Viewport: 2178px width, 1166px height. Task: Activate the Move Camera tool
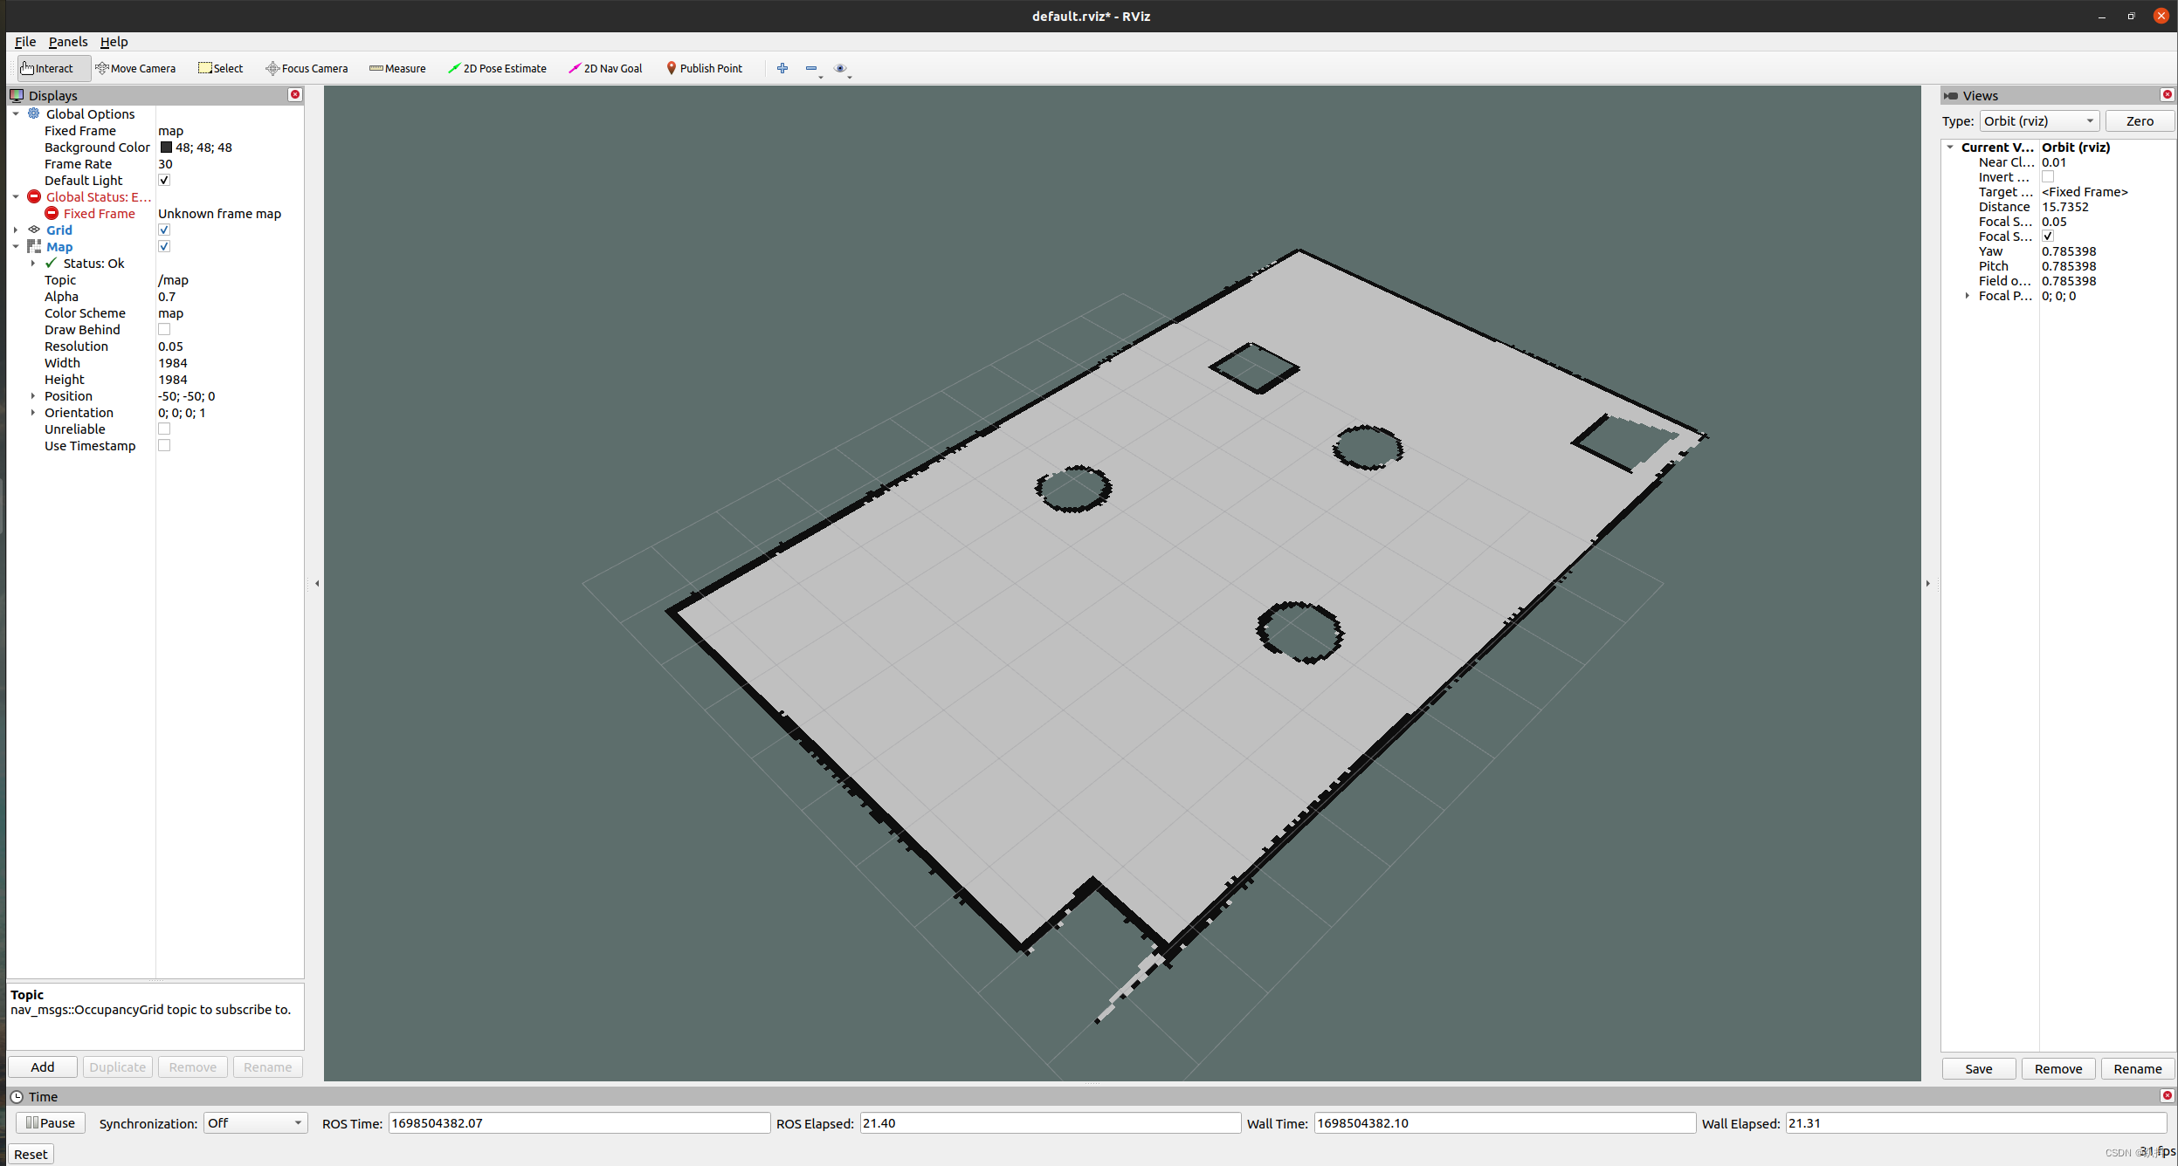pos(135,68)
